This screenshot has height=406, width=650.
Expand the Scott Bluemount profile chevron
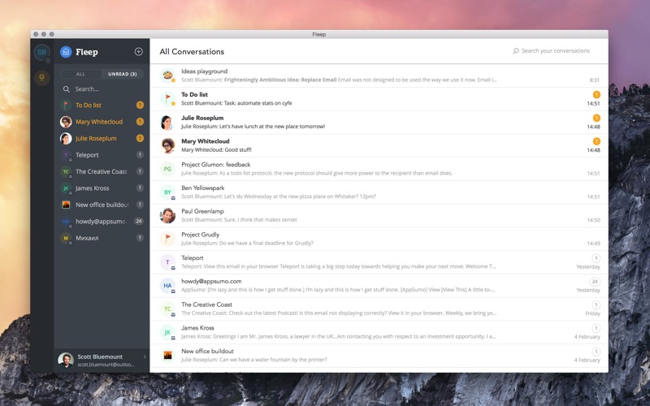click(x=145, y=356)
